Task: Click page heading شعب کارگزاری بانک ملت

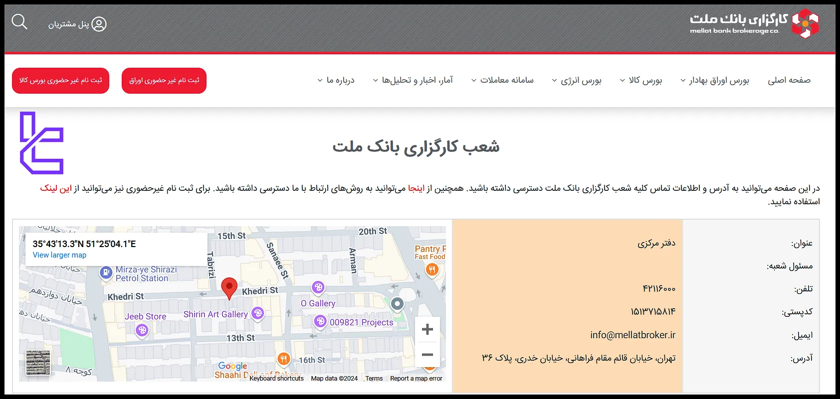Action: coord(416,146)
